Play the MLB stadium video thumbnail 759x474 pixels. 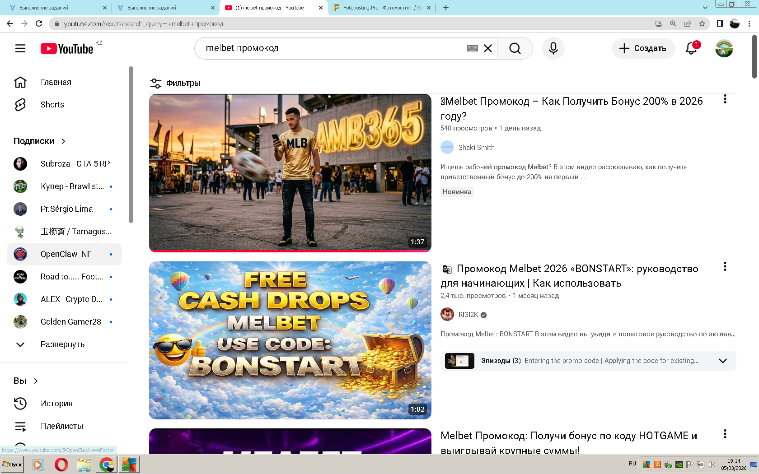point(290,172)
